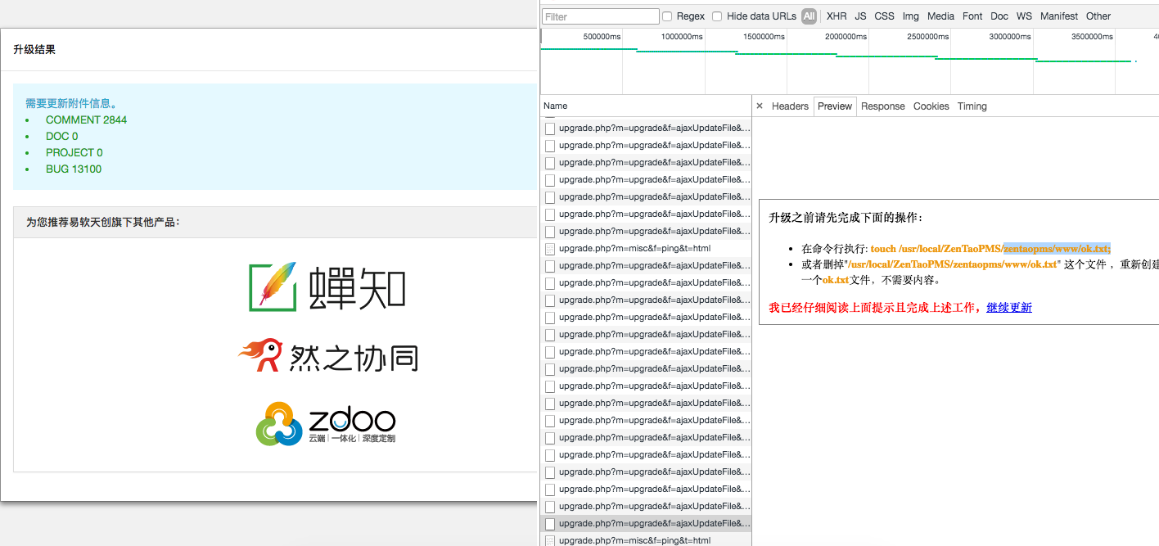Select the upgrade.php misc ping html request
Viewport: 1159px width, 546px height.
click(634, 248)
